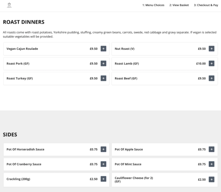The width and height of the screenshot is (221, 192).
Task: Click the ROAST DINNERS heading
Action: 24,22
